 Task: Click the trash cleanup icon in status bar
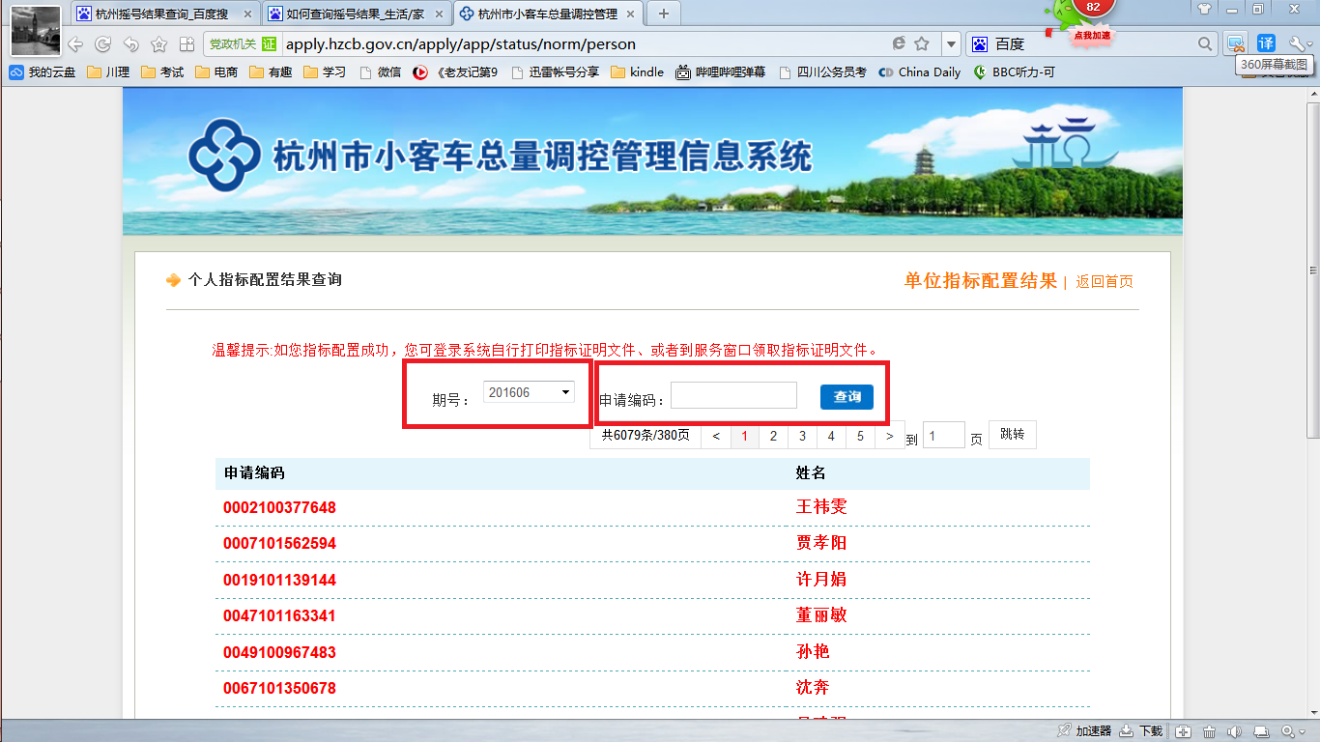pyautogui.click(x=1209, y=731)
